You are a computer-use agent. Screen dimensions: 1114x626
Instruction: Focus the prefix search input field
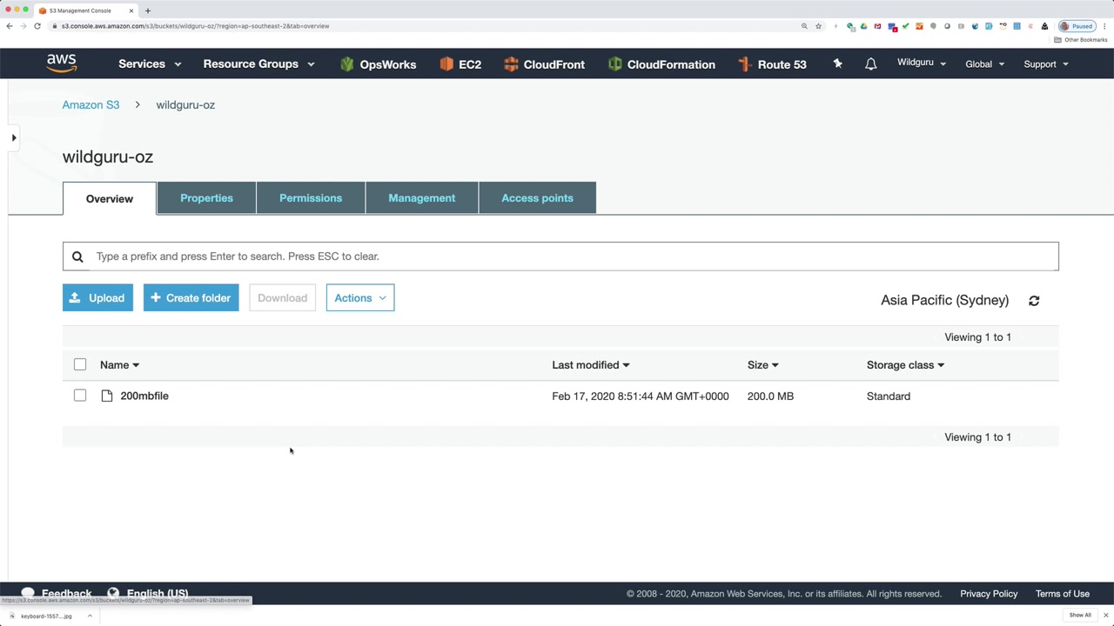click(x=560, y=256)
